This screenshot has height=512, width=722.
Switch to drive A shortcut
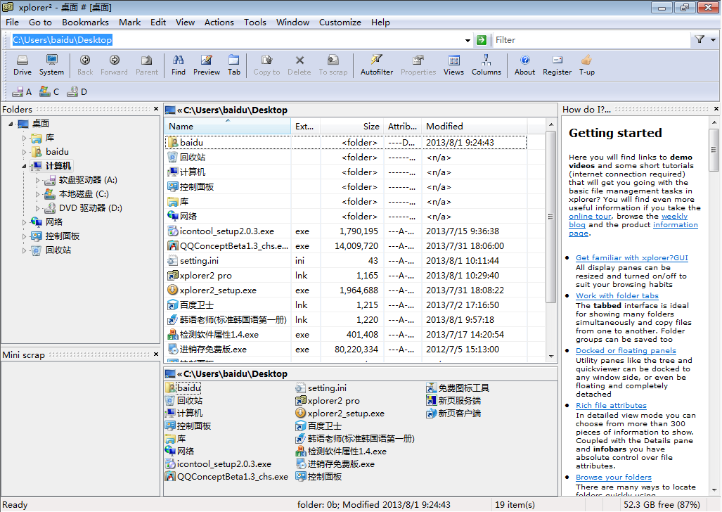click(22, 91)
